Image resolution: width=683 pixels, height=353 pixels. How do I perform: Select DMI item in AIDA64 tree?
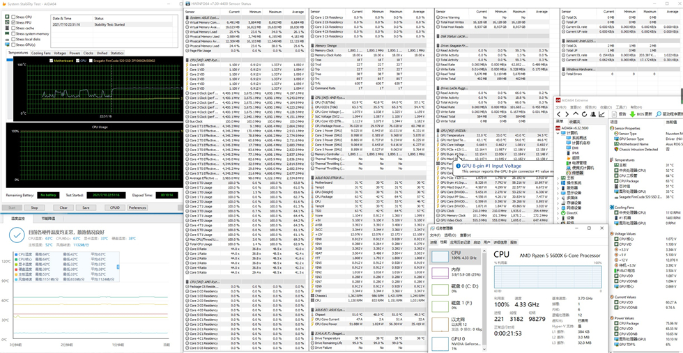pyautogui.click(x=576, y=148)
